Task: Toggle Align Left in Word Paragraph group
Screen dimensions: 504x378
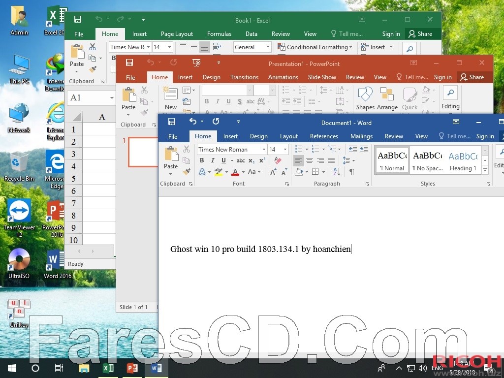Action: [299, 160]
